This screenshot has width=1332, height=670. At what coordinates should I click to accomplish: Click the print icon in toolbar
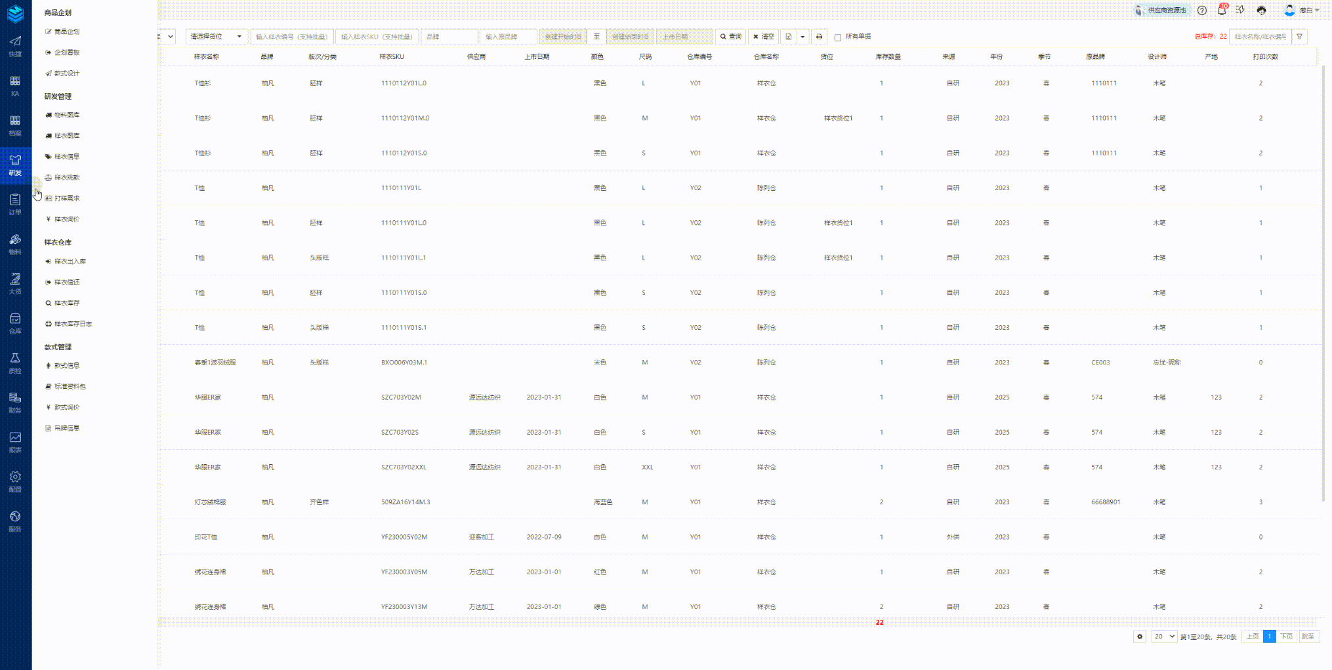pos(819,37)
